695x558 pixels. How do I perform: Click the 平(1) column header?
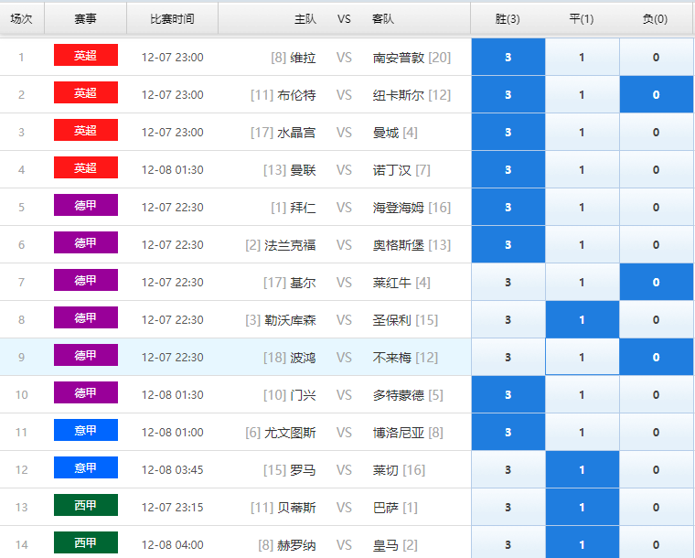[581, 18]
